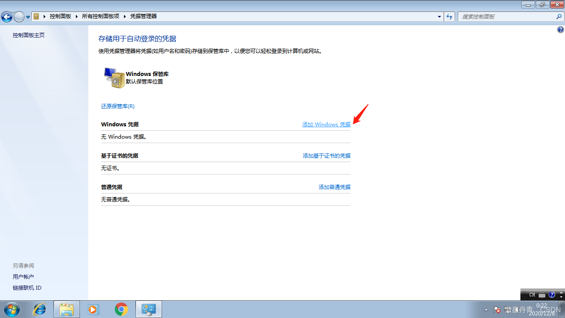
Task: Show hidden tray icons arrow
Action: [486, 310]
